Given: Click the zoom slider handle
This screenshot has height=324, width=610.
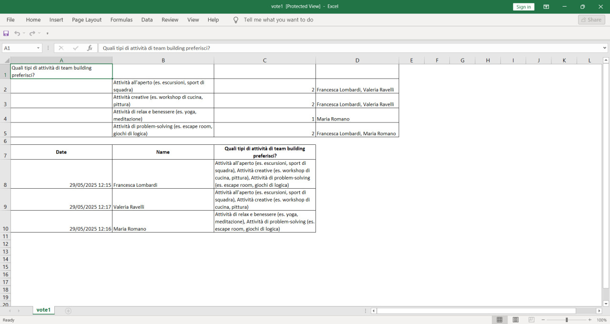Looking at the screenshot, I should (567, 320).
